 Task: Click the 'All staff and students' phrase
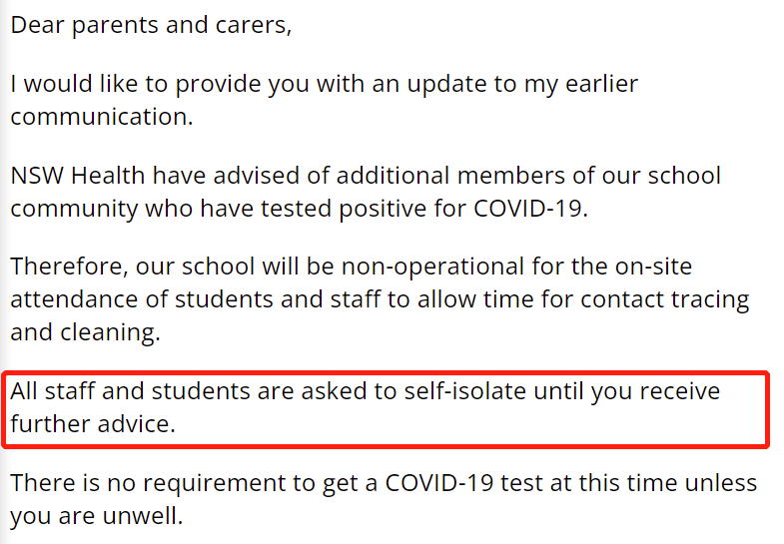tap(131, 391)
